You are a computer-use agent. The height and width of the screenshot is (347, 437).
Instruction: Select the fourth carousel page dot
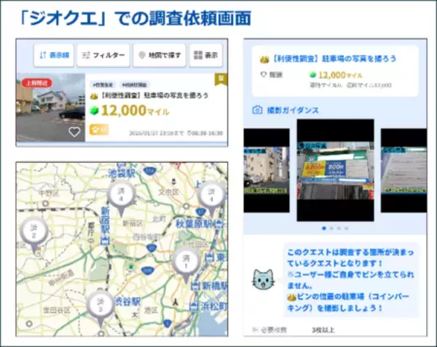pyautogui.click(x=347, y=228)
